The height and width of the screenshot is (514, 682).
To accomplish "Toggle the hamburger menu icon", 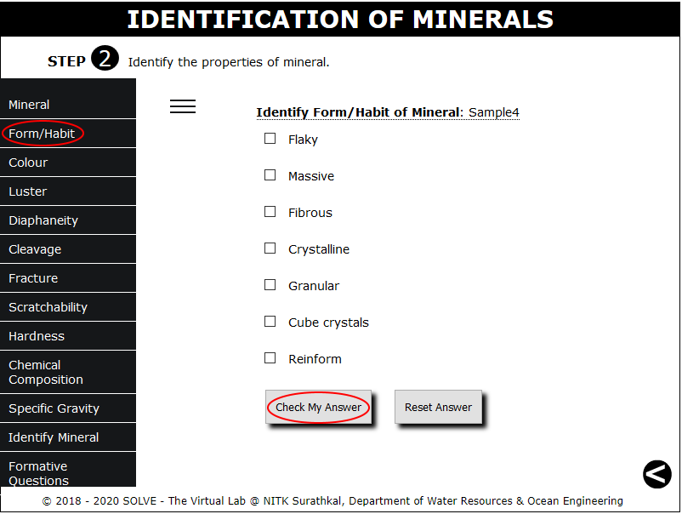I will [x=183, y=106].
